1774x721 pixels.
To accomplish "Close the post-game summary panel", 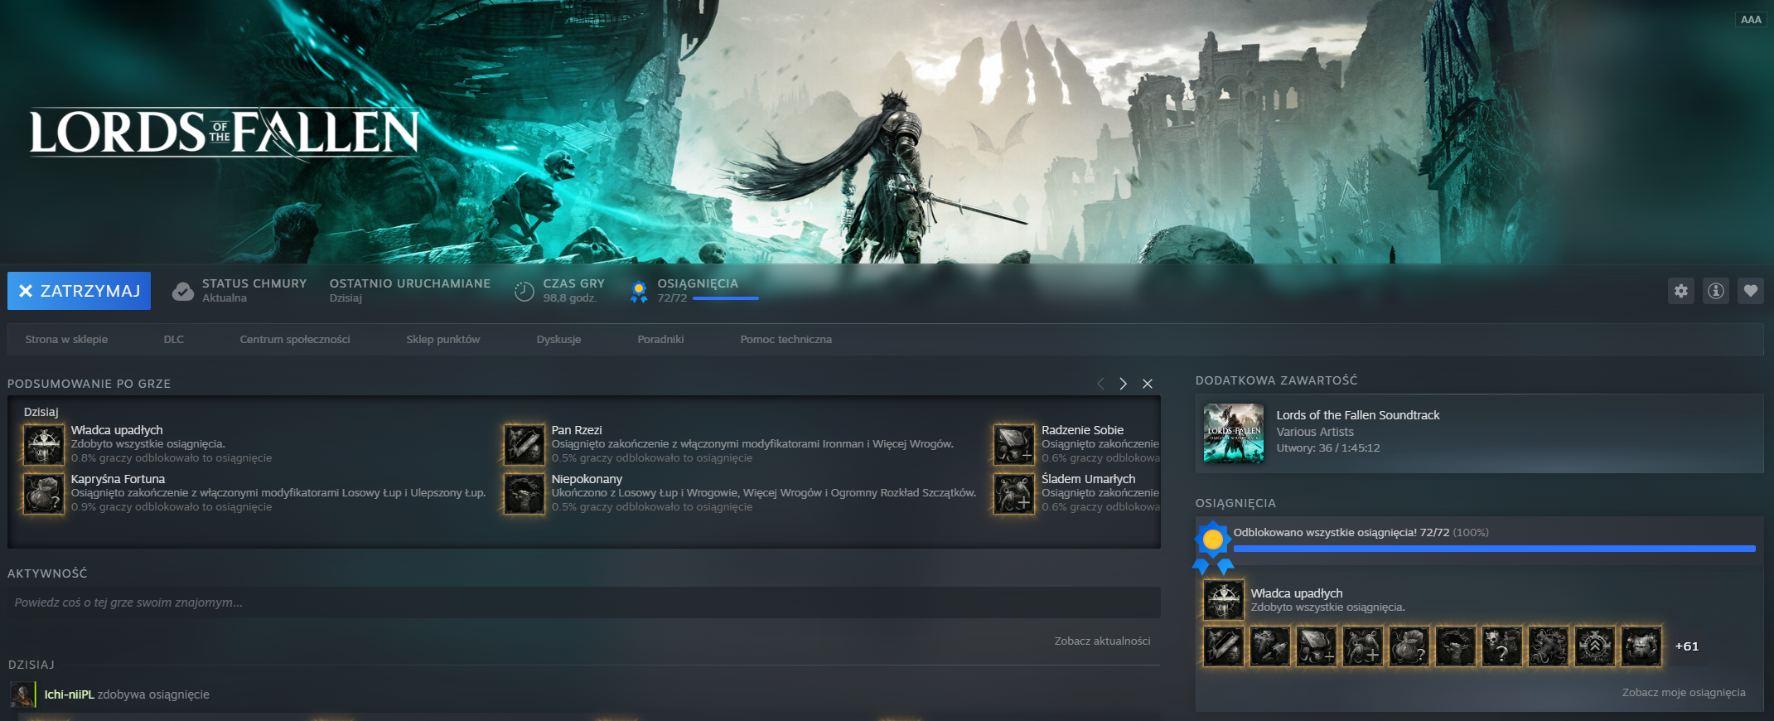I will click(x=1148, y=384).
